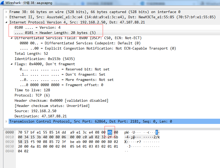This screenshot has width=220, height=168.
Task: Select 'Identification: 0x153b (5435)' field
Action: (x=45, y=59)
